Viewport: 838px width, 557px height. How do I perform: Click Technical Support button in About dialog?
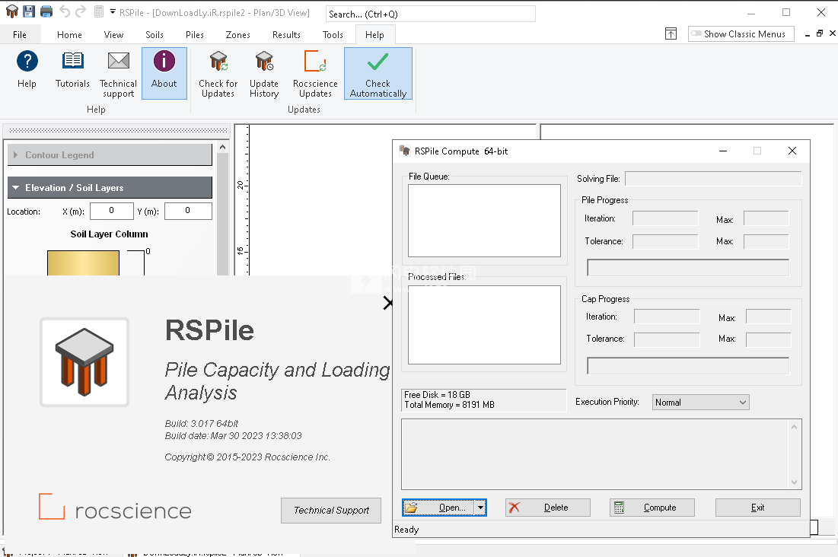coord(331,511)
